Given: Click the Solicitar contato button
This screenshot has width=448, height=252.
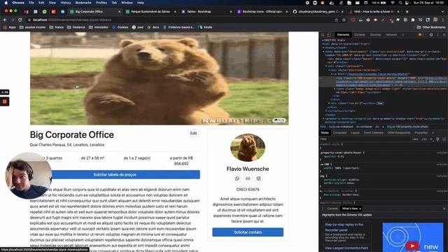Looking at the screenshot, I should [x=248, y=232].
